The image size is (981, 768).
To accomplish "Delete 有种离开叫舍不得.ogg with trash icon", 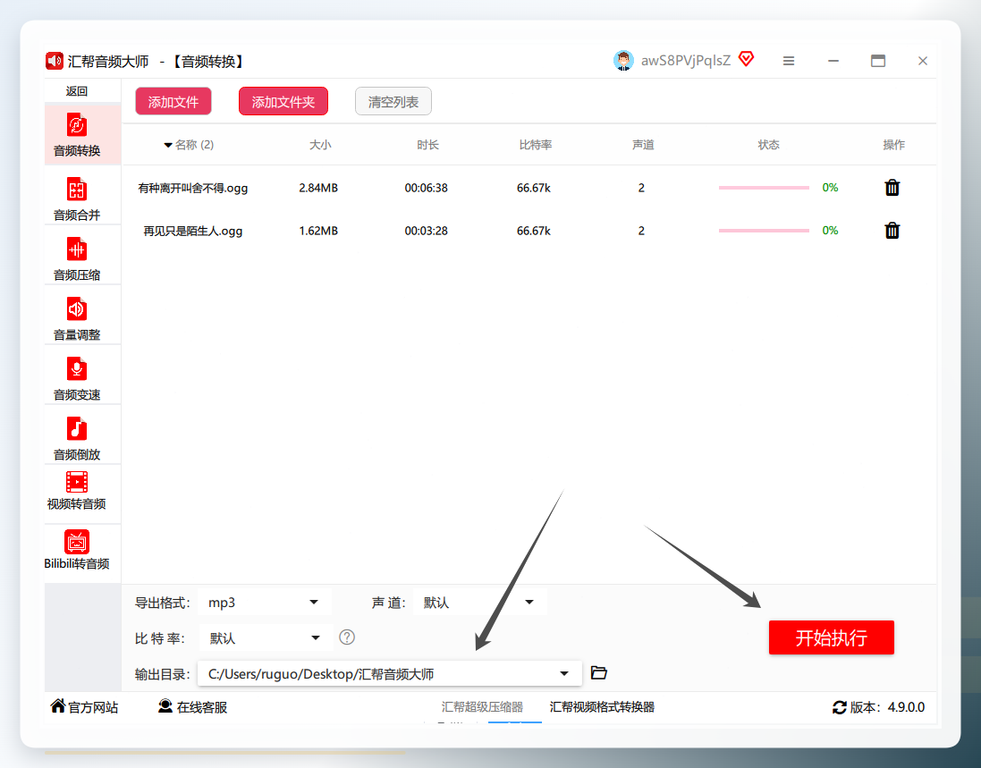I will pos(892,188).
